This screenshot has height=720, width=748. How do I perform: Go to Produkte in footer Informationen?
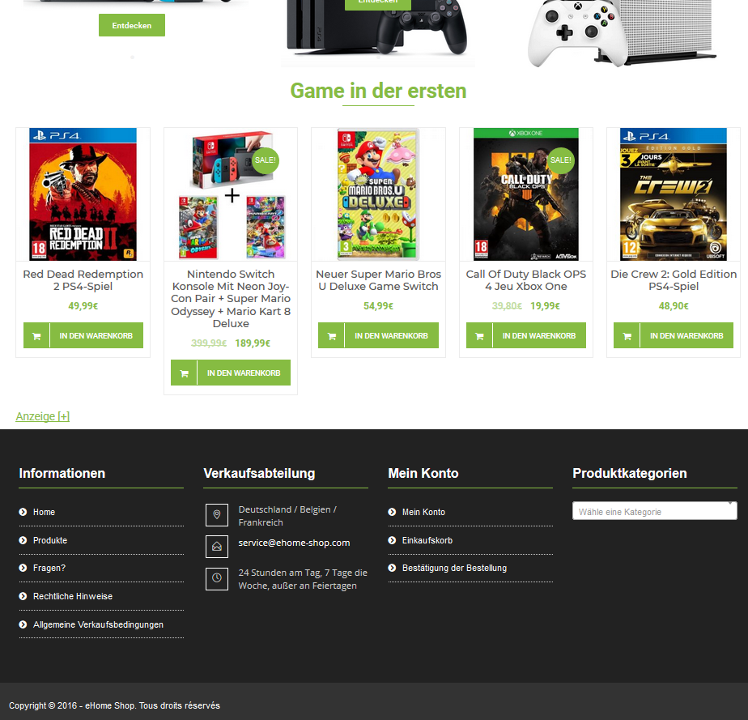(x=50, y=540)
